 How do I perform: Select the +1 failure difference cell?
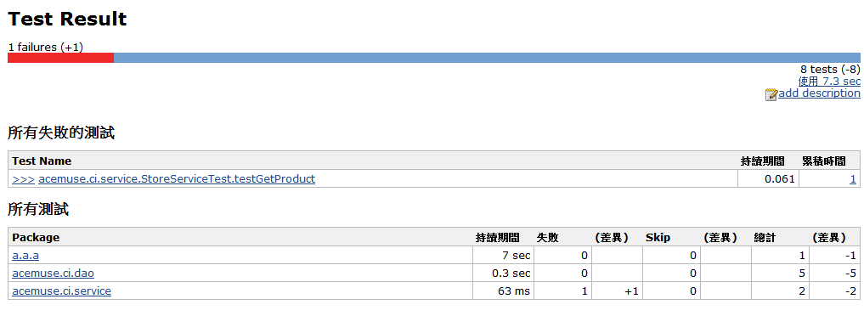click(617, 291)
